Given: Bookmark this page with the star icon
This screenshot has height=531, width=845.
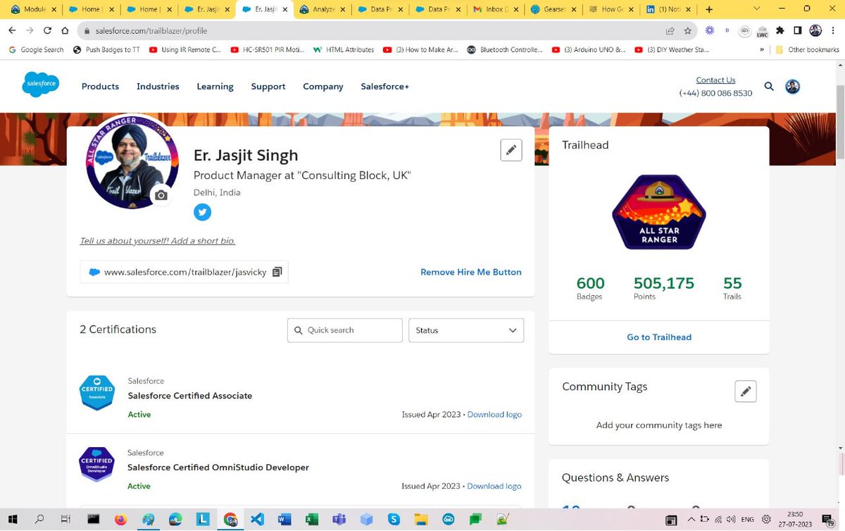Looking at the screenshot, I should pyautogui.click(x=688, y=31).
